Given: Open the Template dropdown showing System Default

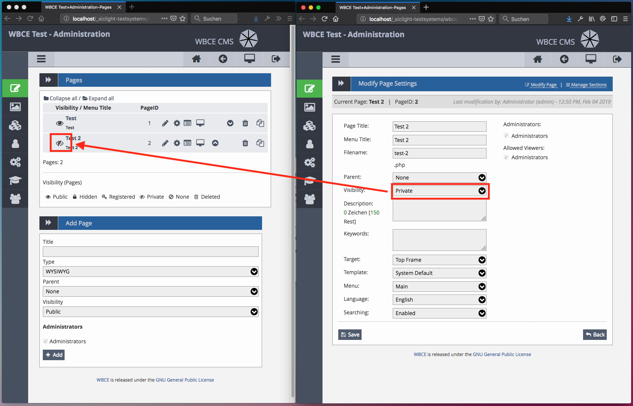Looking at the screenshot, I should click(x=439, y=273).
